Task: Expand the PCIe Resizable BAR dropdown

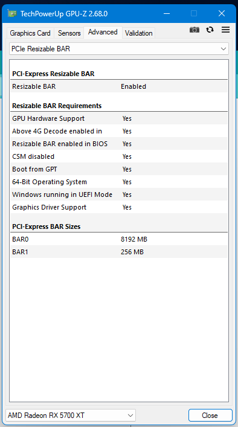Action: click(119, 49)
